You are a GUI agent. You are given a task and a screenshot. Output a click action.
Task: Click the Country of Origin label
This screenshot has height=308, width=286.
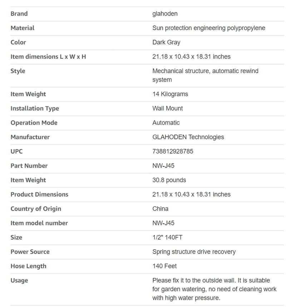(x=36, y=209)
